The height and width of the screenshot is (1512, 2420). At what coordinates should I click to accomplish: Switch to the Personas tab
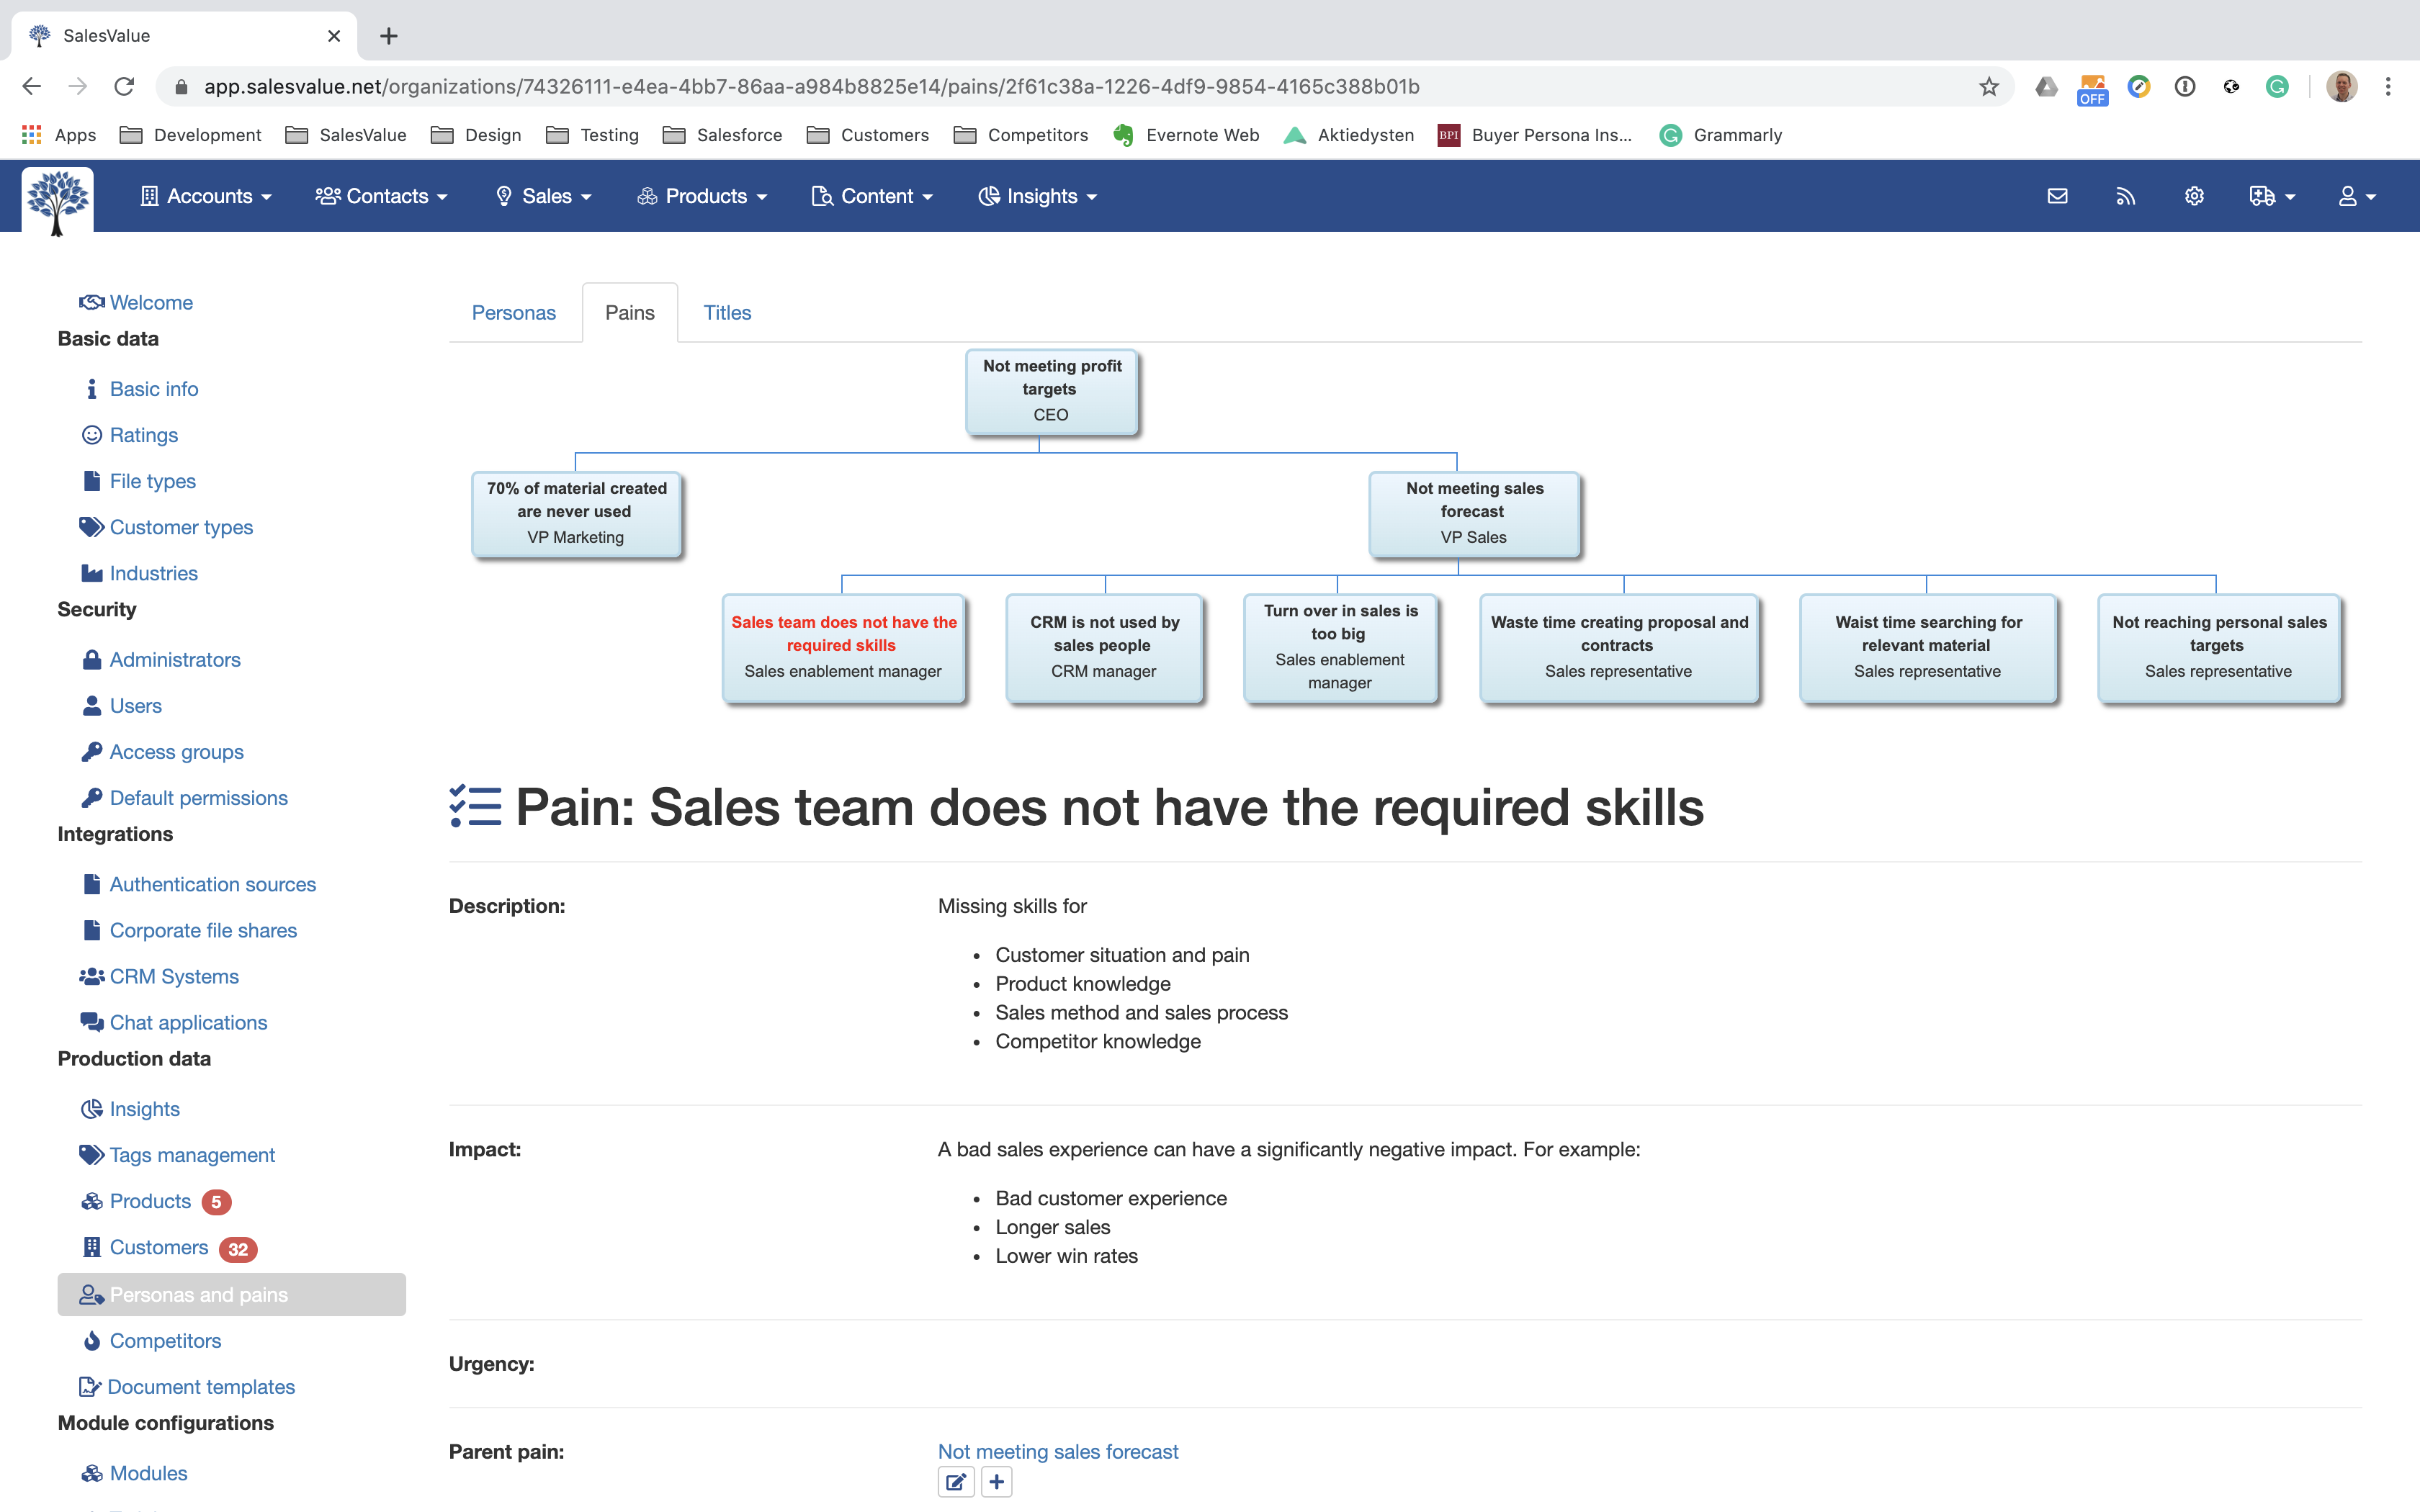513,313
